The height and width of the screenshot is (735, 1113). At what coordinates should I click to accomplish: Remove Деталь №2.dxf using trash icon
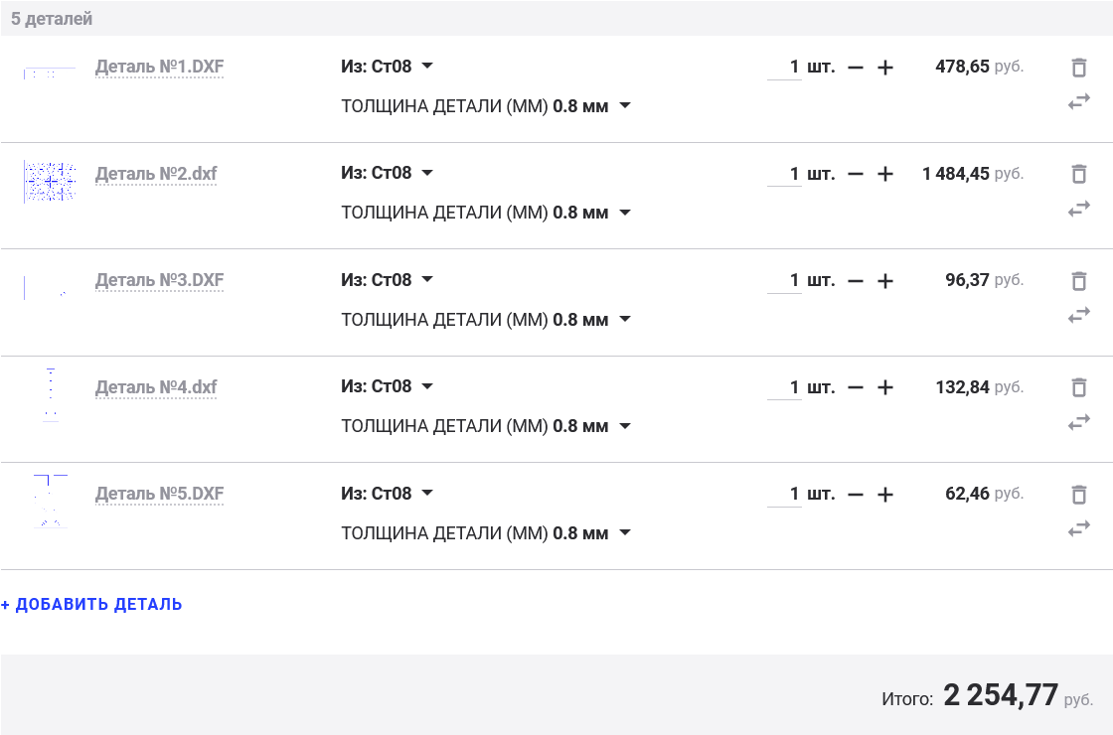coord(1078,174)
